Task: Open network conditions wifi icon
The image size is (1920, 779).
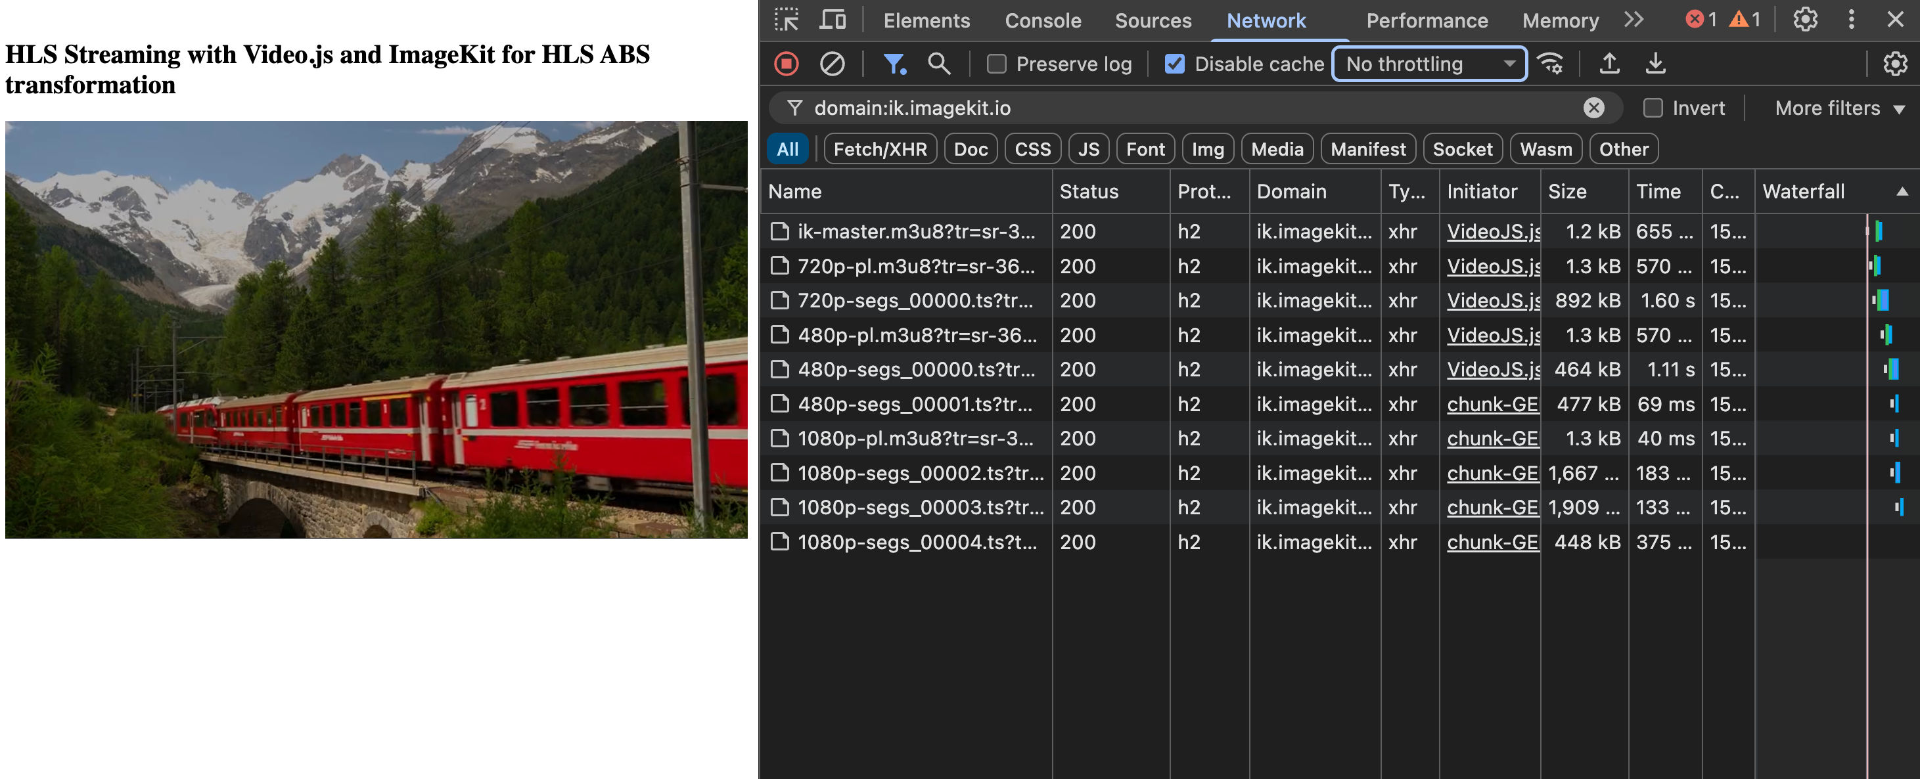Action: 1551,64
